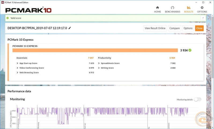
Task: Switch to the HOME label
Action: pos(157,12)
